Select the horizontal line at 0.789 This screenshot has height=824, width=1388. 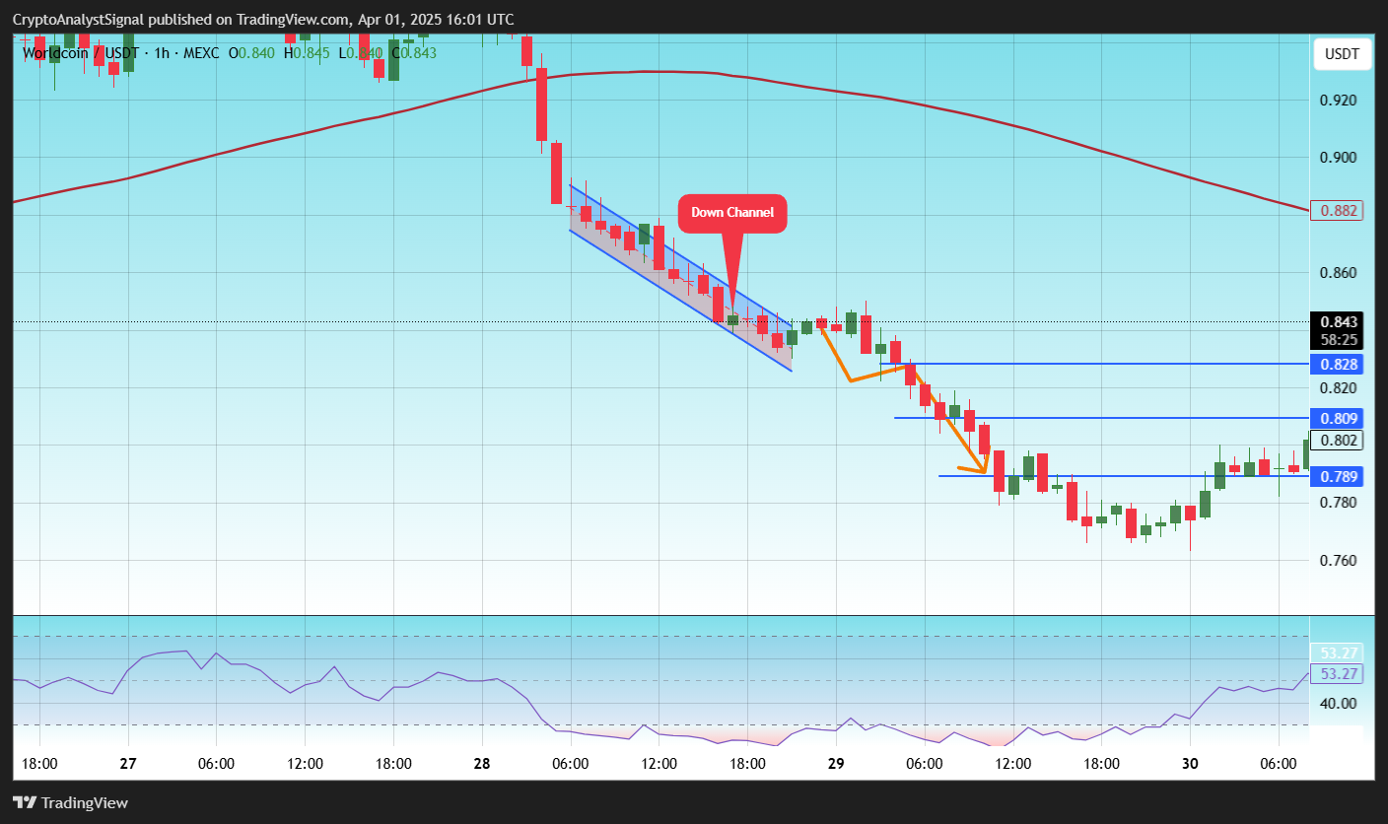[x=1124, y=476]
